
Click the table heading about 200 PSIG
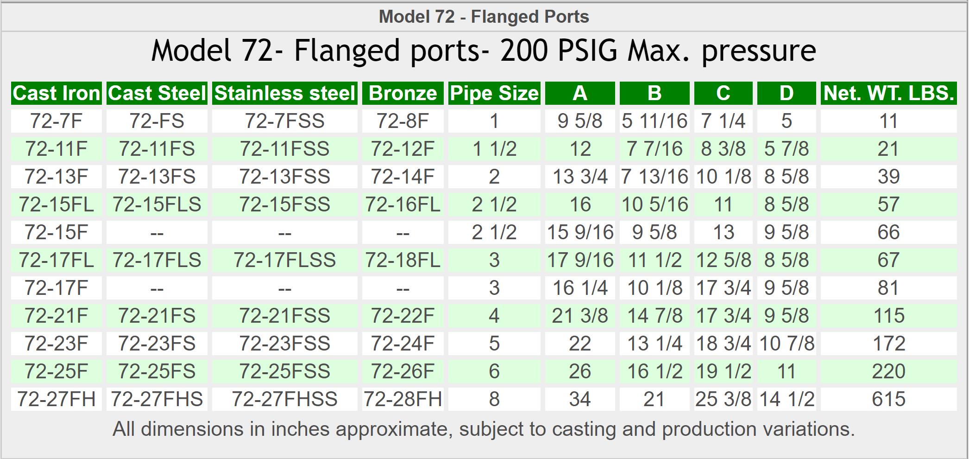[x=484, y=51]
